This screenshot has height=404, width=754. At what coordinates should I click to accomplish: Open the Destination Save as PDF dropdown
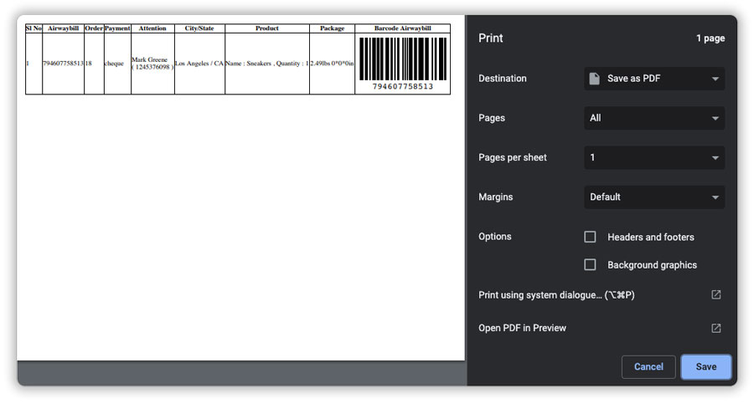654,79
